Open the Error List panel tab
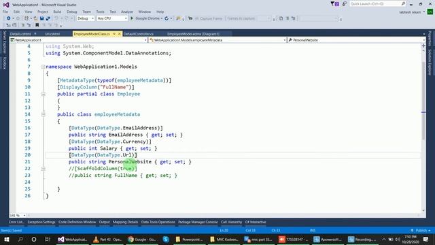 coord(16,222)
